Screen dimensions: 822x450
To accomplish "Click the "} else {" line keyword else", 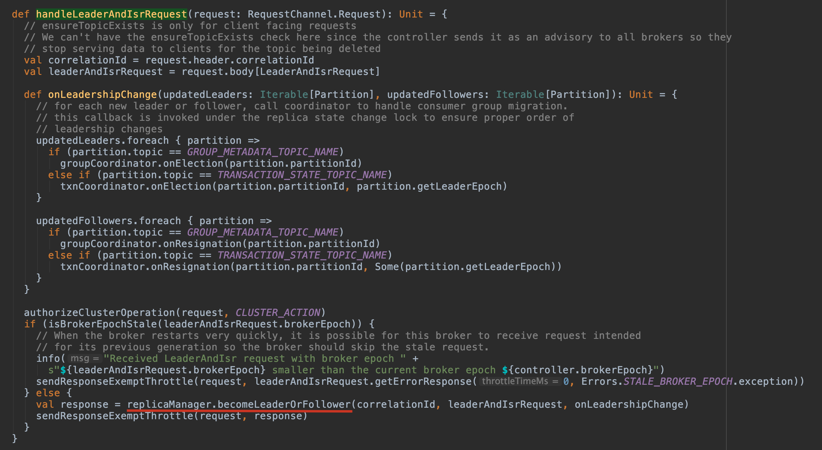I will (48, 393).
